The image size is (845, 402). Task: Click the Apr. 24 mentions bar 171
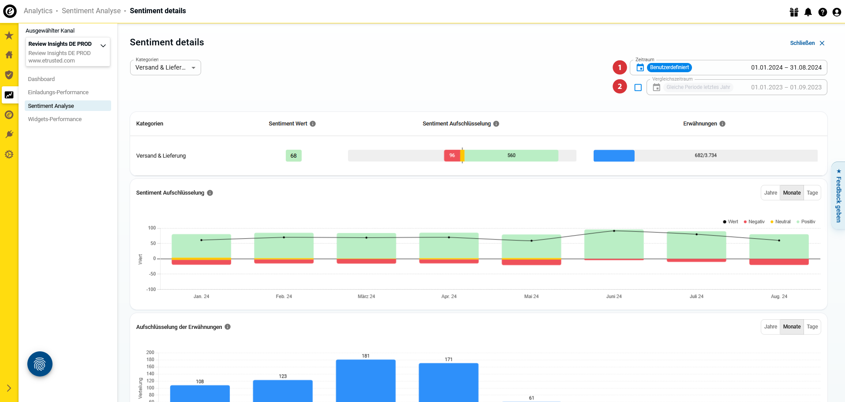click(x=449, y=382)
